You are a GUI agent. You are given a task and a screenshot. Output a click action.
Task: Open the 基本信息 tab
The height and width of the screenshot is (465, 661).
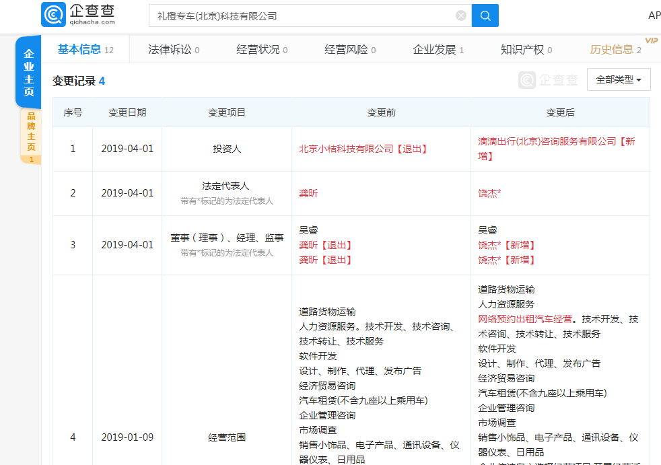(x=85, y=49)
